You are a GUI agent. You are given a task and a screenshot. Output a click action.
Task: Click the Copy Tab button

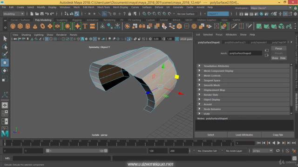click(x=278, y=135)
